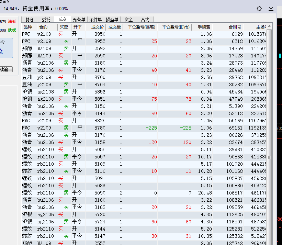Click 手续费 column header
The height and width of the screenshot is (245, 282).
202,27
